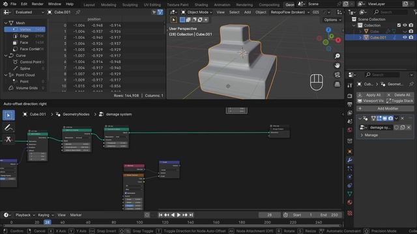Open the Keying dropdown in timeline
Viewport: 417px width, 234px height.
click(x=46, y=215)
